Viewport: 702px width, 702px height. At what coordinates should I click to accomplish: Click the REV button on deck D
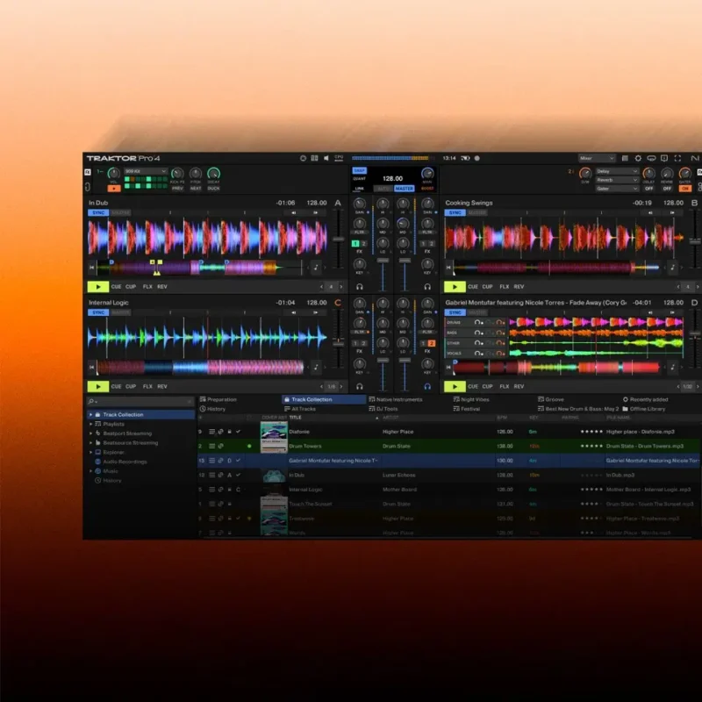click(x=519, y=386)
